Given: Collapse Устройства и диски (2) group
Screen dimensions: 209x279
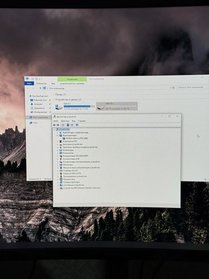Looking at the screenshot, I should click(x=54, y=100).
